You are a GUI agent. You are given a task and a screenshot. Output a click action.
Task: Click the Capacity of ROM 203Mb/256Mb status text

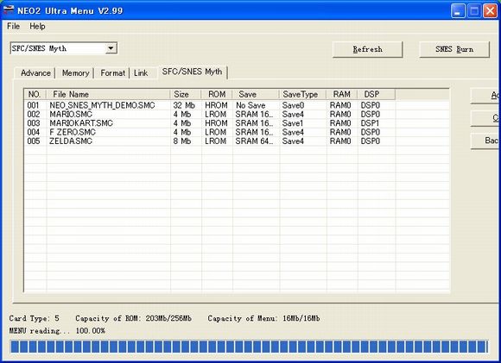(133, 318)
